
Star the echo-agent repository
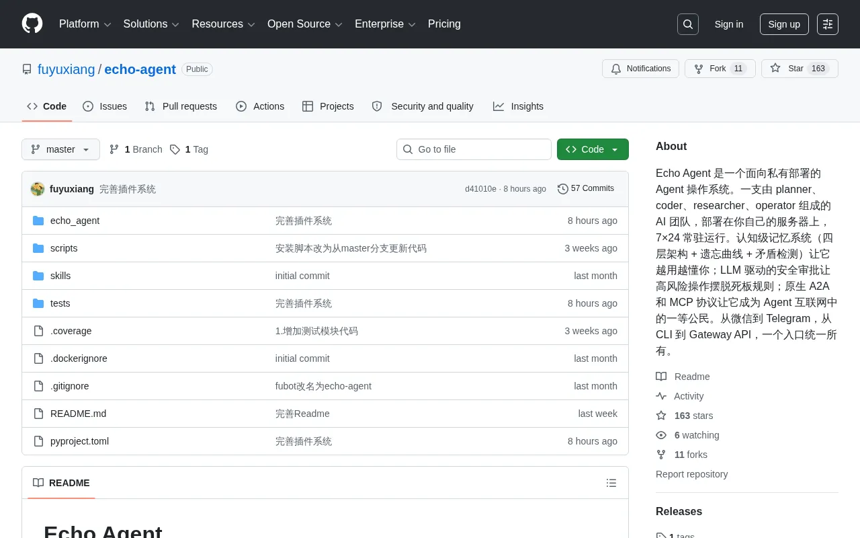(x=800, y=69)
